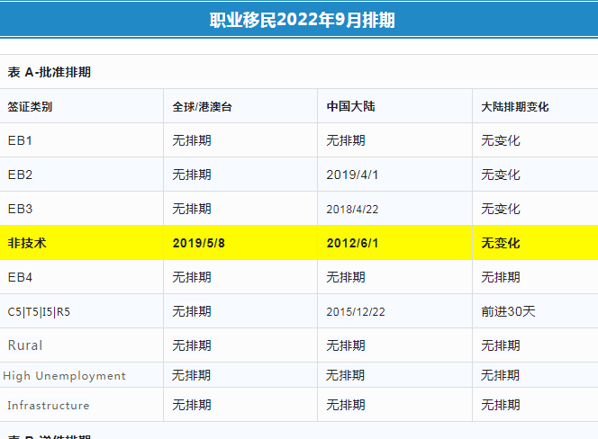The width and height of the screenshot is (598, 439).
Task: Select the C5|T5|I5|R5 row label
Action: click(x=39, y=312)
